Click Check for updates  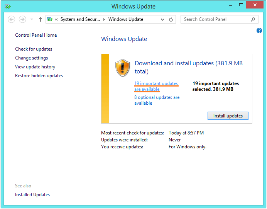(34, 49)
